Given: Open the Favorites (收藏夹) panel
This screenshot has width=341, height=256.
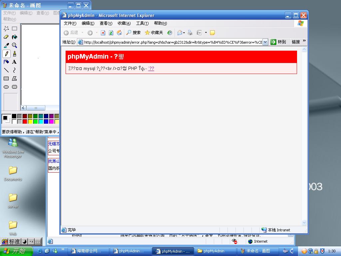Looking at the screenshot, I should coord(154,33).
